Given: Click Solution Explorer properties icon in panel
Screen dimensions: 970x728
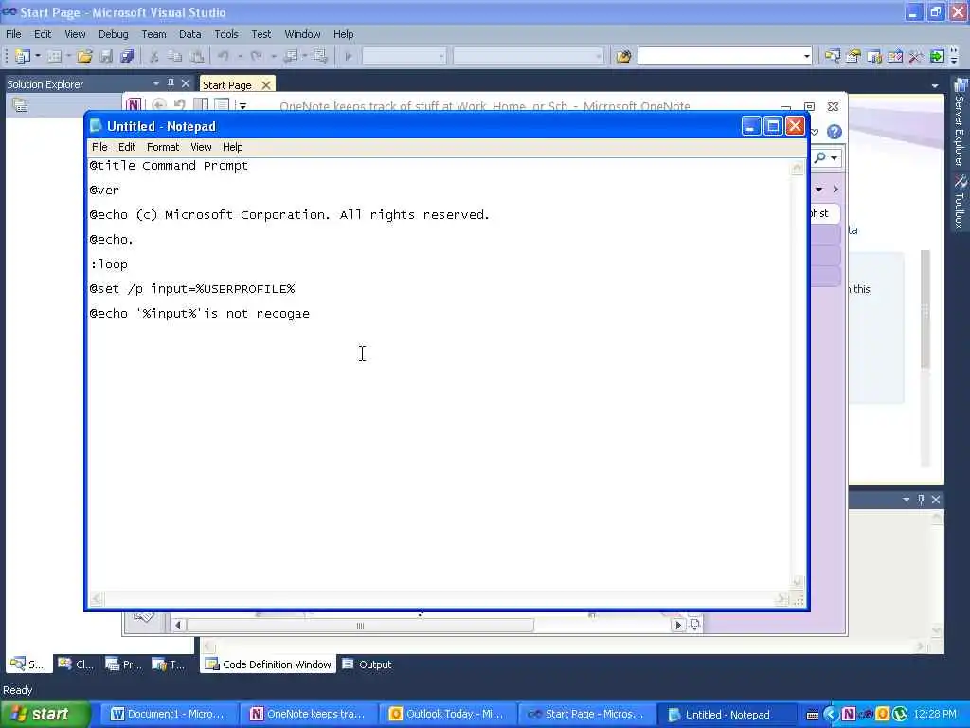Looking at the screenshot, I should point(21,105).
